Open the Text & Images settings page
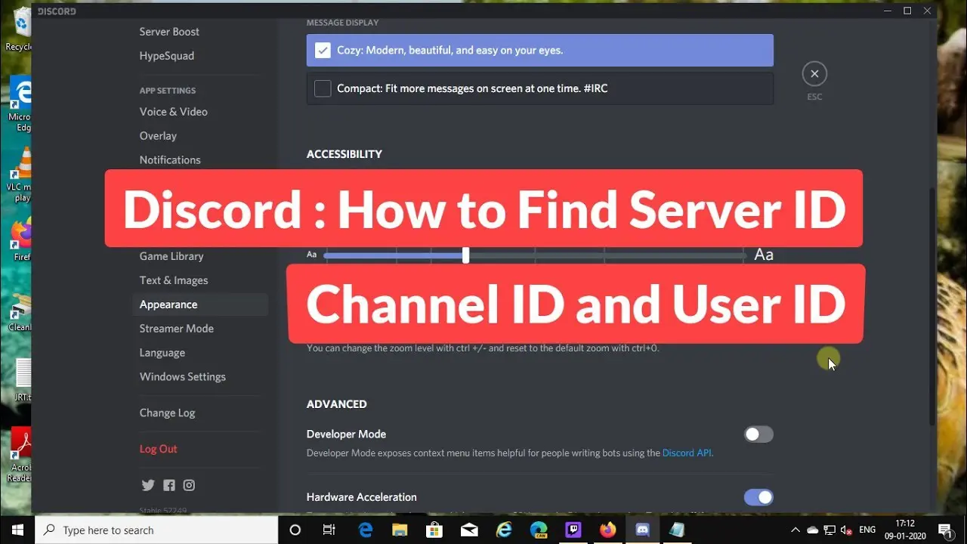The width and height of the screenshot is (967, 544). tap(173, 280)
